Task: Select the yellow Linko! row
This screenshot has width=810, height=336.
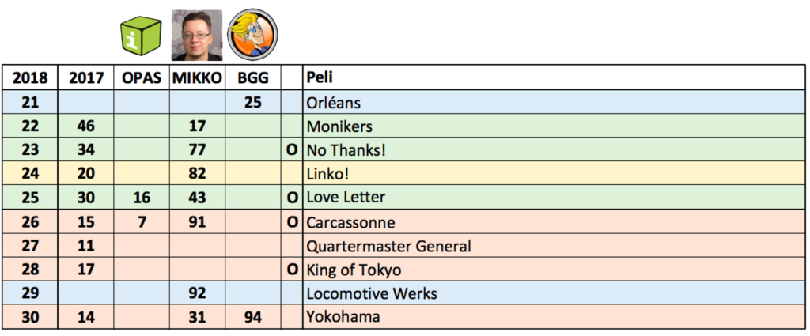Action: coord(404,174)
